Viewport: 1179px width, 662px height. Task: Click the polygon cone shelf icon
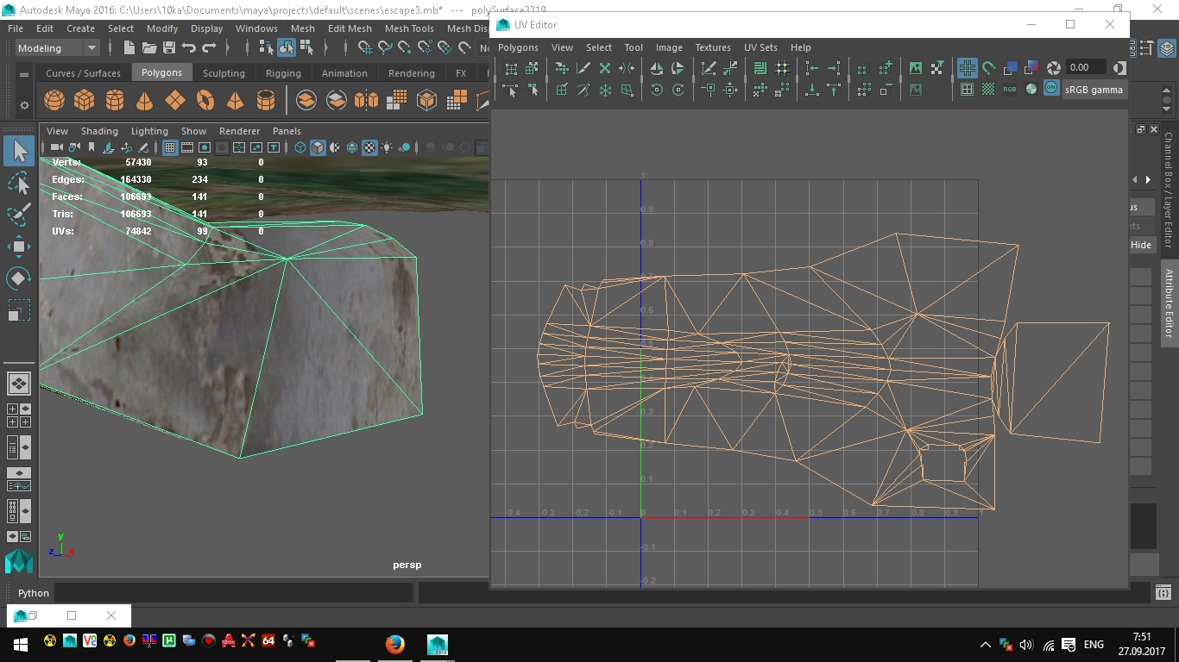(x=145, y=101)
